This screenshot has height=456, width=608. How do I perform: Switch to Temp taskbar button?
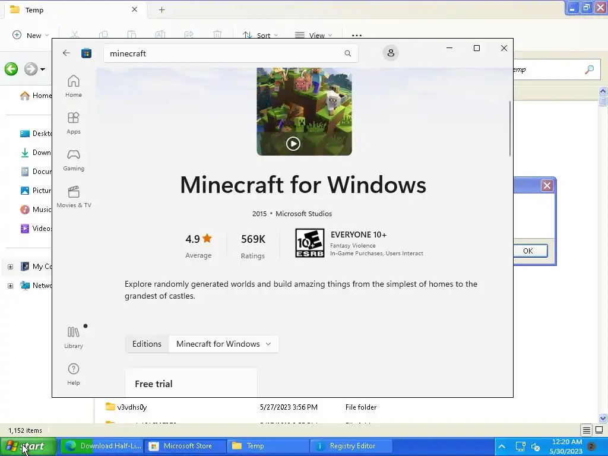pyautogui.click(x=268, y=446)
